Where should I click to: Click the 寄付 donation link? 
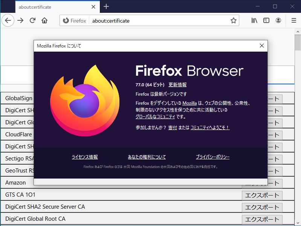(173, 127)
